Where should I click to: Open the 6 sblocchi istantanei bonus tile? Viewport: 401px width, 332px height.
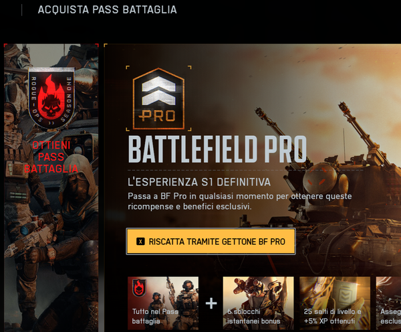[258, 303]
